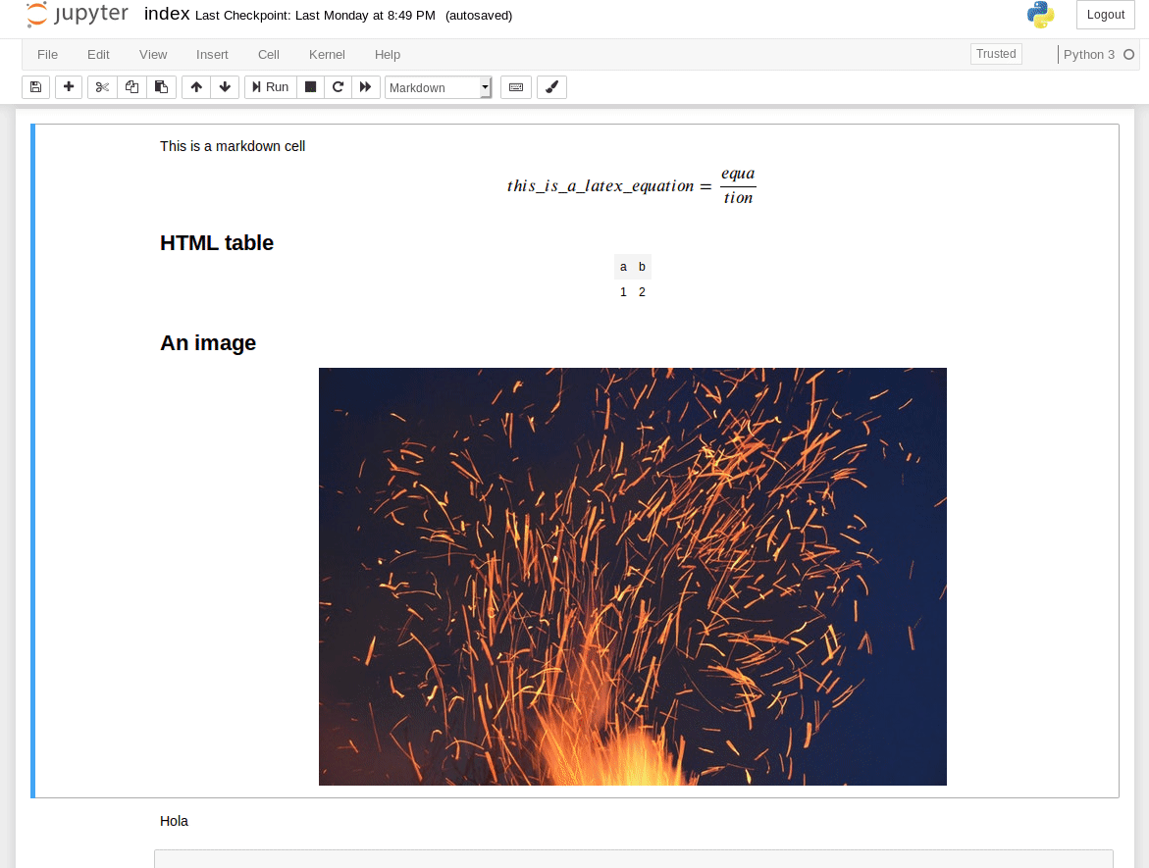
Task: Click the Python 3 kernel name
Action: pos(1089,55)
